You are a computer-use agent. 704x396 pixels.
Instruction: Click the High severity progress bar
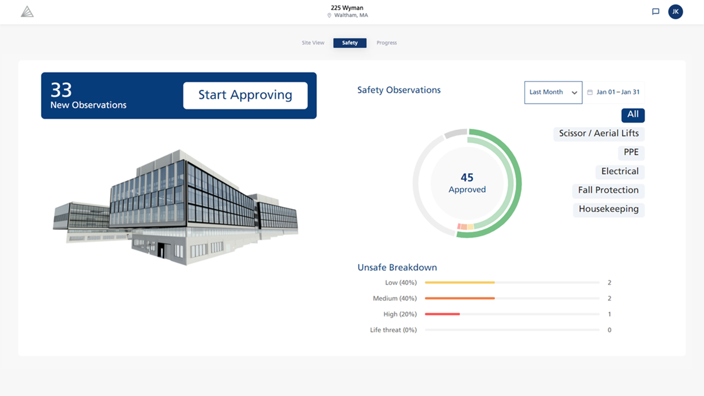coord(442,314)
